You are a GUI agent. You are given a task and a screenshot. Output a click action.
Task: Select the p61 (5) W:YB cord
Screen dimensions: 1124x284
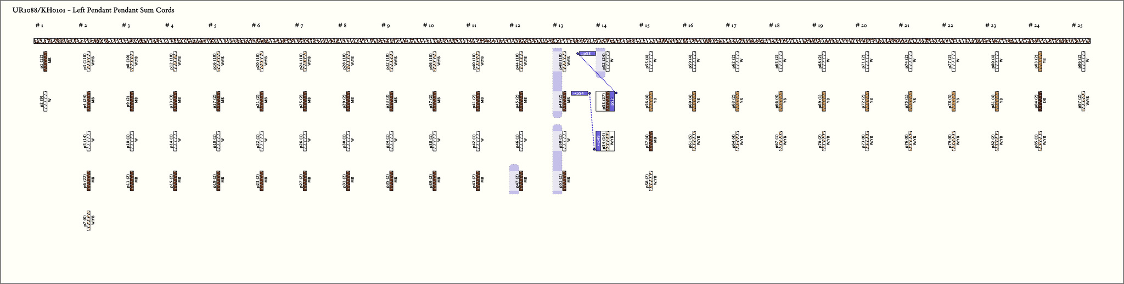(x=694, y=141)
